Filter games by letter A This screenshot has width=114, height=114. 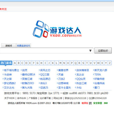point(15,63)
